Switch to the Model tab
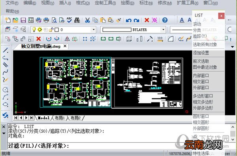Viewport: 237px width, 156px height. coord(43,118)
